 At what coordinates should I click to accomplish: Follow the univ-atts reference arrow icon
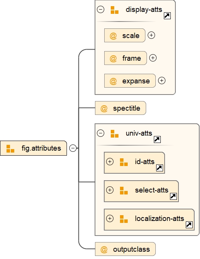coord(157,139)
